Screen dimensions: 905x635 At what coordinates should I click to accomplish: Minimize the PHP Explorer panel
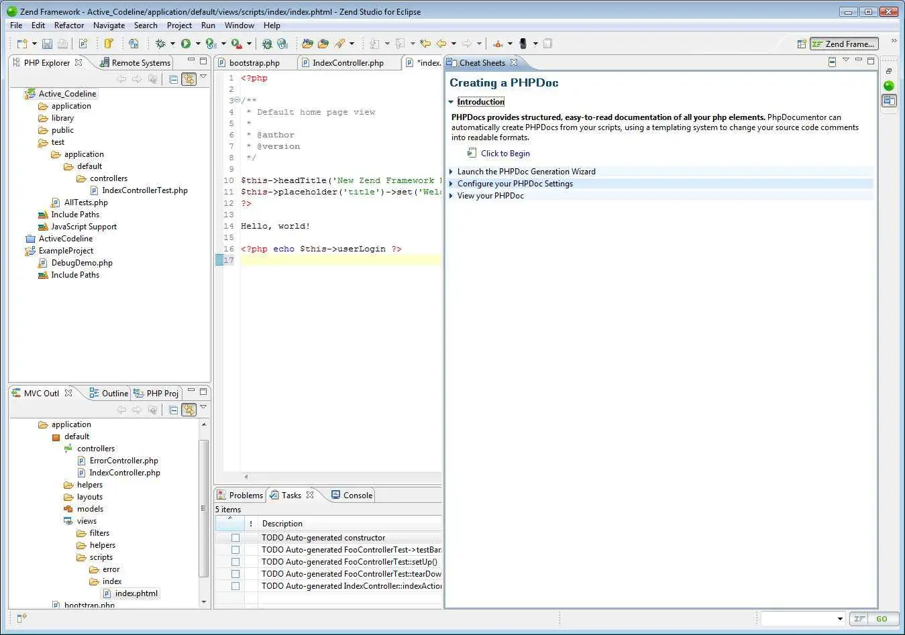point(191,61)
